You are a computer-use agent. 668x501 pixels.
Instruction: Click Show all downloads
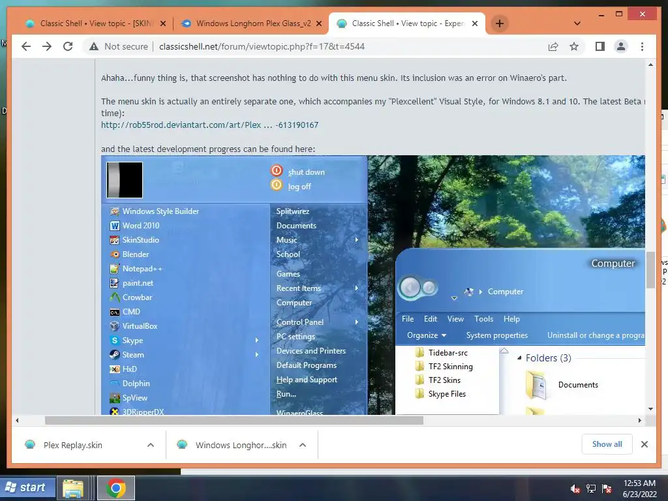(x=607, y=444)
